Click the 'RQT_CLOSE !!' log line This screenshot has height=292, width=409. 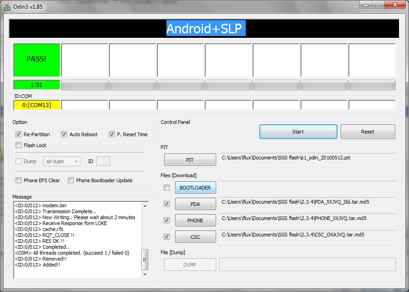[x=45, y=235]
